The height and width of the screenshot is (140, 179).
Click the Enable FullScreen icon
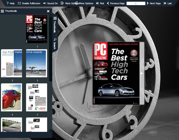[x=19, y=3]
